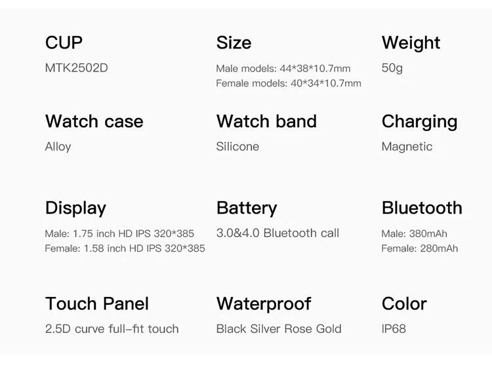Click the 3.0&4.0 Bluetooth call text
492x371 pixels.
(x=277, y=233)
